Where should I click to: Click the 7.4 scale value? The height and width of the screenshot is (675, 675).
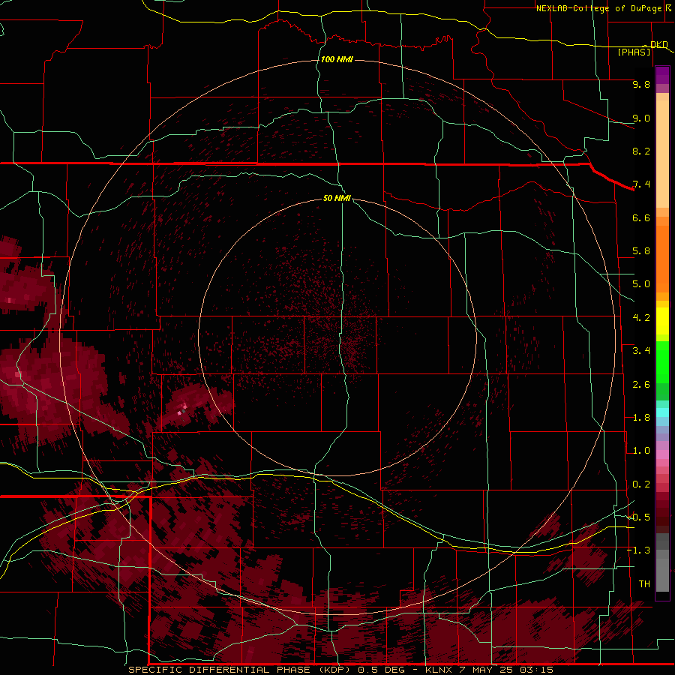[x=641, y=184]
